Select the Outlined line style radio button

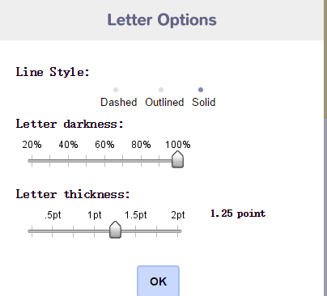(x=161, y=90)
